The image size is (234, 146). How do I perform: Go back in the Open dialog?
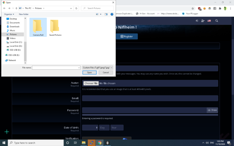click(5, 8)
